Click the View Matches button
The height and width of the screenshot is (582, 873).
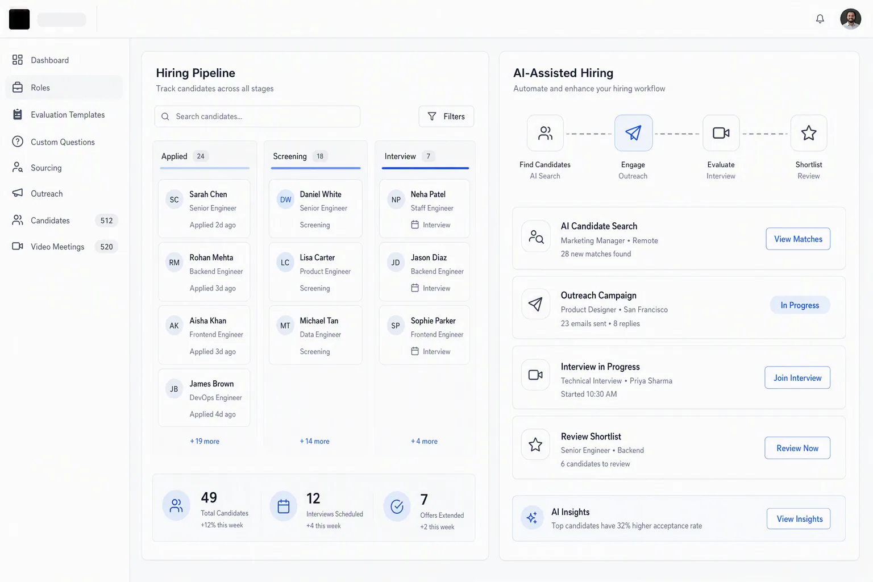[x=798, y=239]
